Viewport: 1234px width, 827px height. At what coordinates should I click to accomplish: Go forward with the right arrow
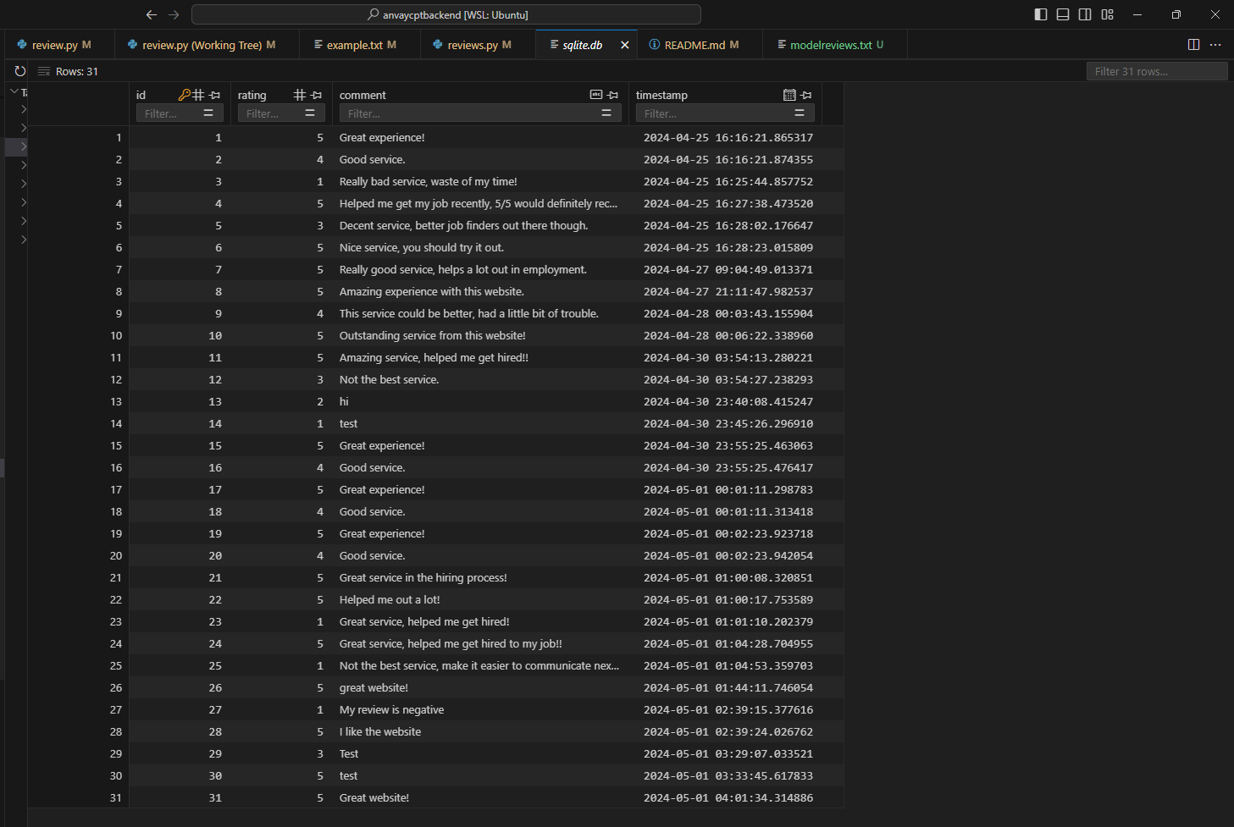click(x=174, y=14)
